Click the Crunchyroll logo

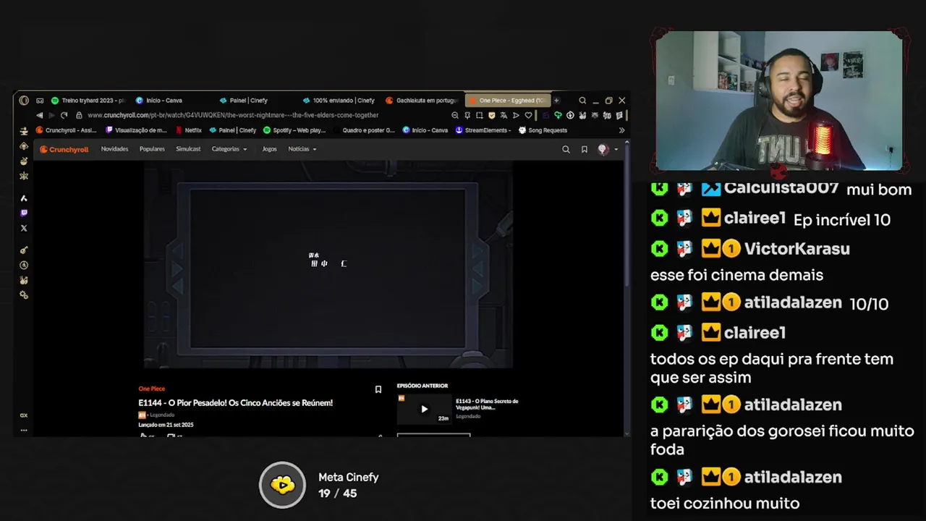[64, 149]
